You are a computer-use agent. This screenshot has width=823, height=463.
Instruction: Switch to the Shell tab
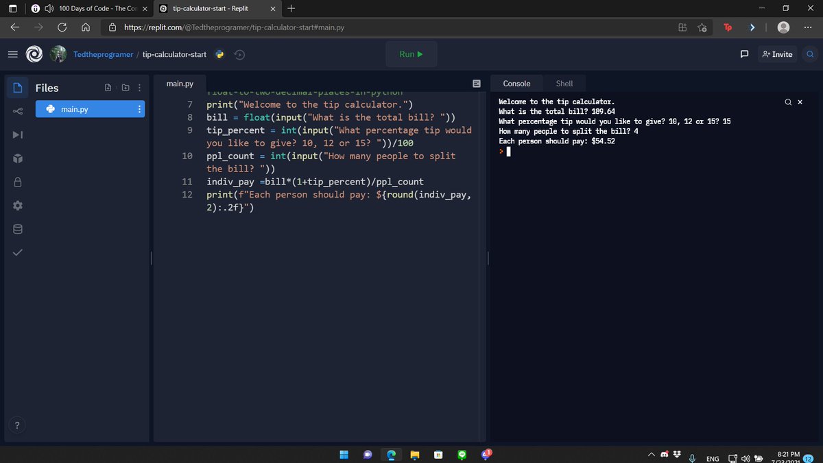click(564, 83)
